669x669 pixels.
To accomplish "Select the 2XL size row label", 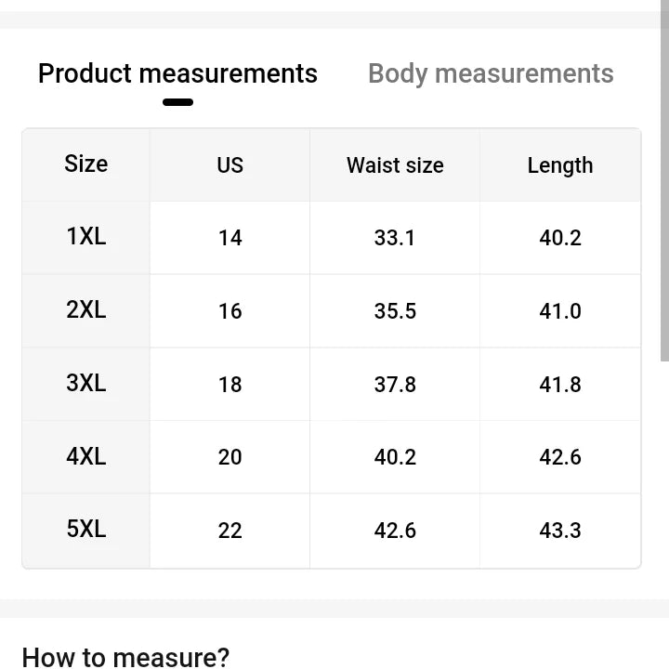I will 86,310.
